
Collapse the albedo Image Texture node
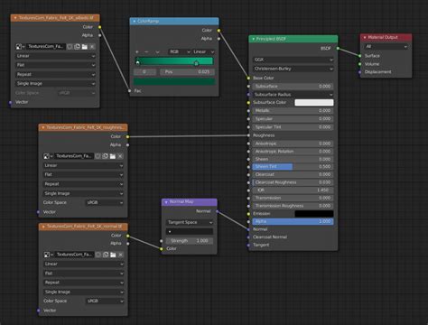click(15, 18)
